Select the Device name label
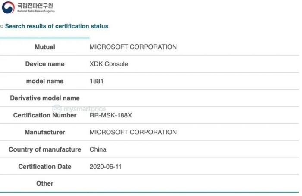 tap(45, 64)
